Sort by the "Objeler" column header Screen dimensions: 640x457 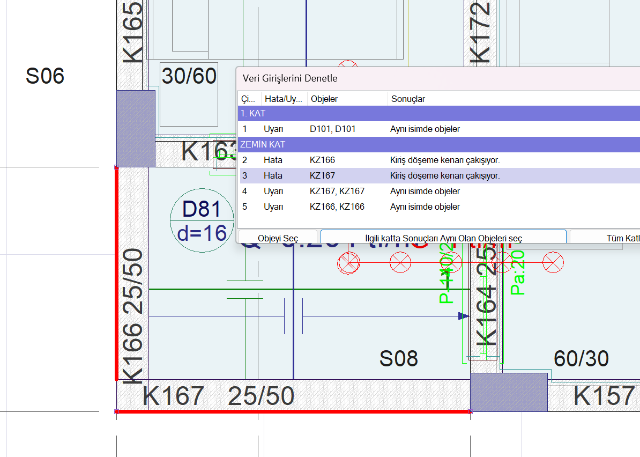coord(347,99)
